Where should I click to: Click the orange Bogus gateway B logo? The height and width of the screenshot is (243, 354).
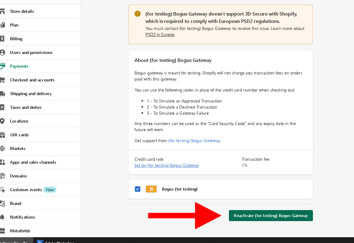pyautogui.click(x=151, y=189)
